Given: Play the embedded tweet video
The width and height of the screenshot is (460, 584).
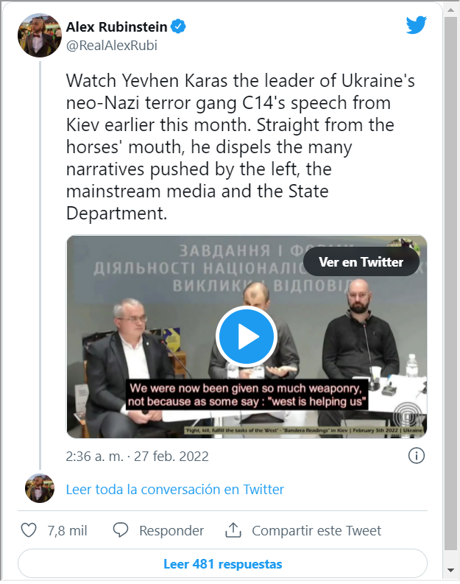Looking at the screenshot, I should 247,337.
